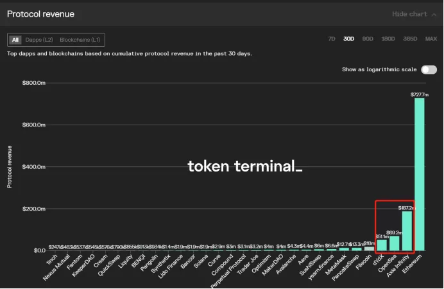Click the Compound axis label
The width and height of the screenshot is (444, 289).
click(222, 265)
